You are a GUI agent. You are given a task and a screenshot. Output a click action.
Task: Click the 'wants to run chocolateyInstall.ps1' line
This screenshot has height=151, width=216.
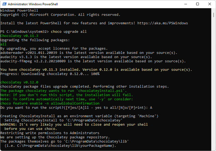pyautogui.click(x=63, y=91)
